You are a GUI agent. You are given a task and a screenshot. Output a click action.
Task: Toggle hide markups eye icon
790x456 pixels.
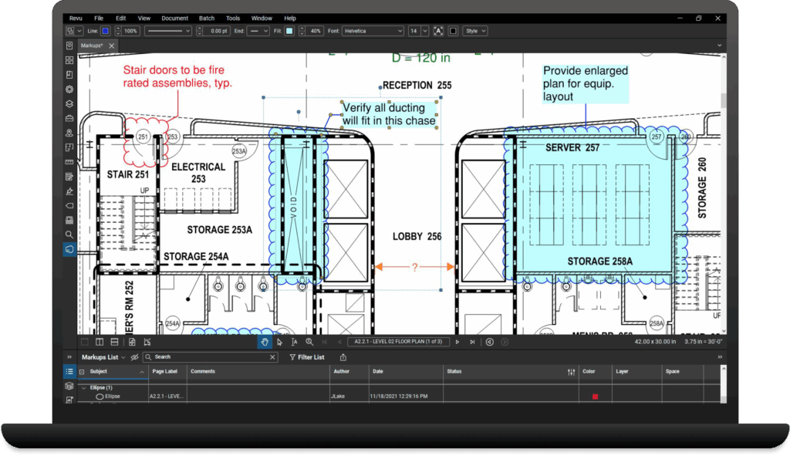point(134,357)
